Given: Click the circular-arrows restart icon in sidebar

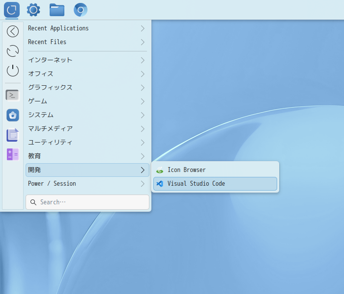Looking at the screenshot, I should pyautogui.click(x=13, y=51).
